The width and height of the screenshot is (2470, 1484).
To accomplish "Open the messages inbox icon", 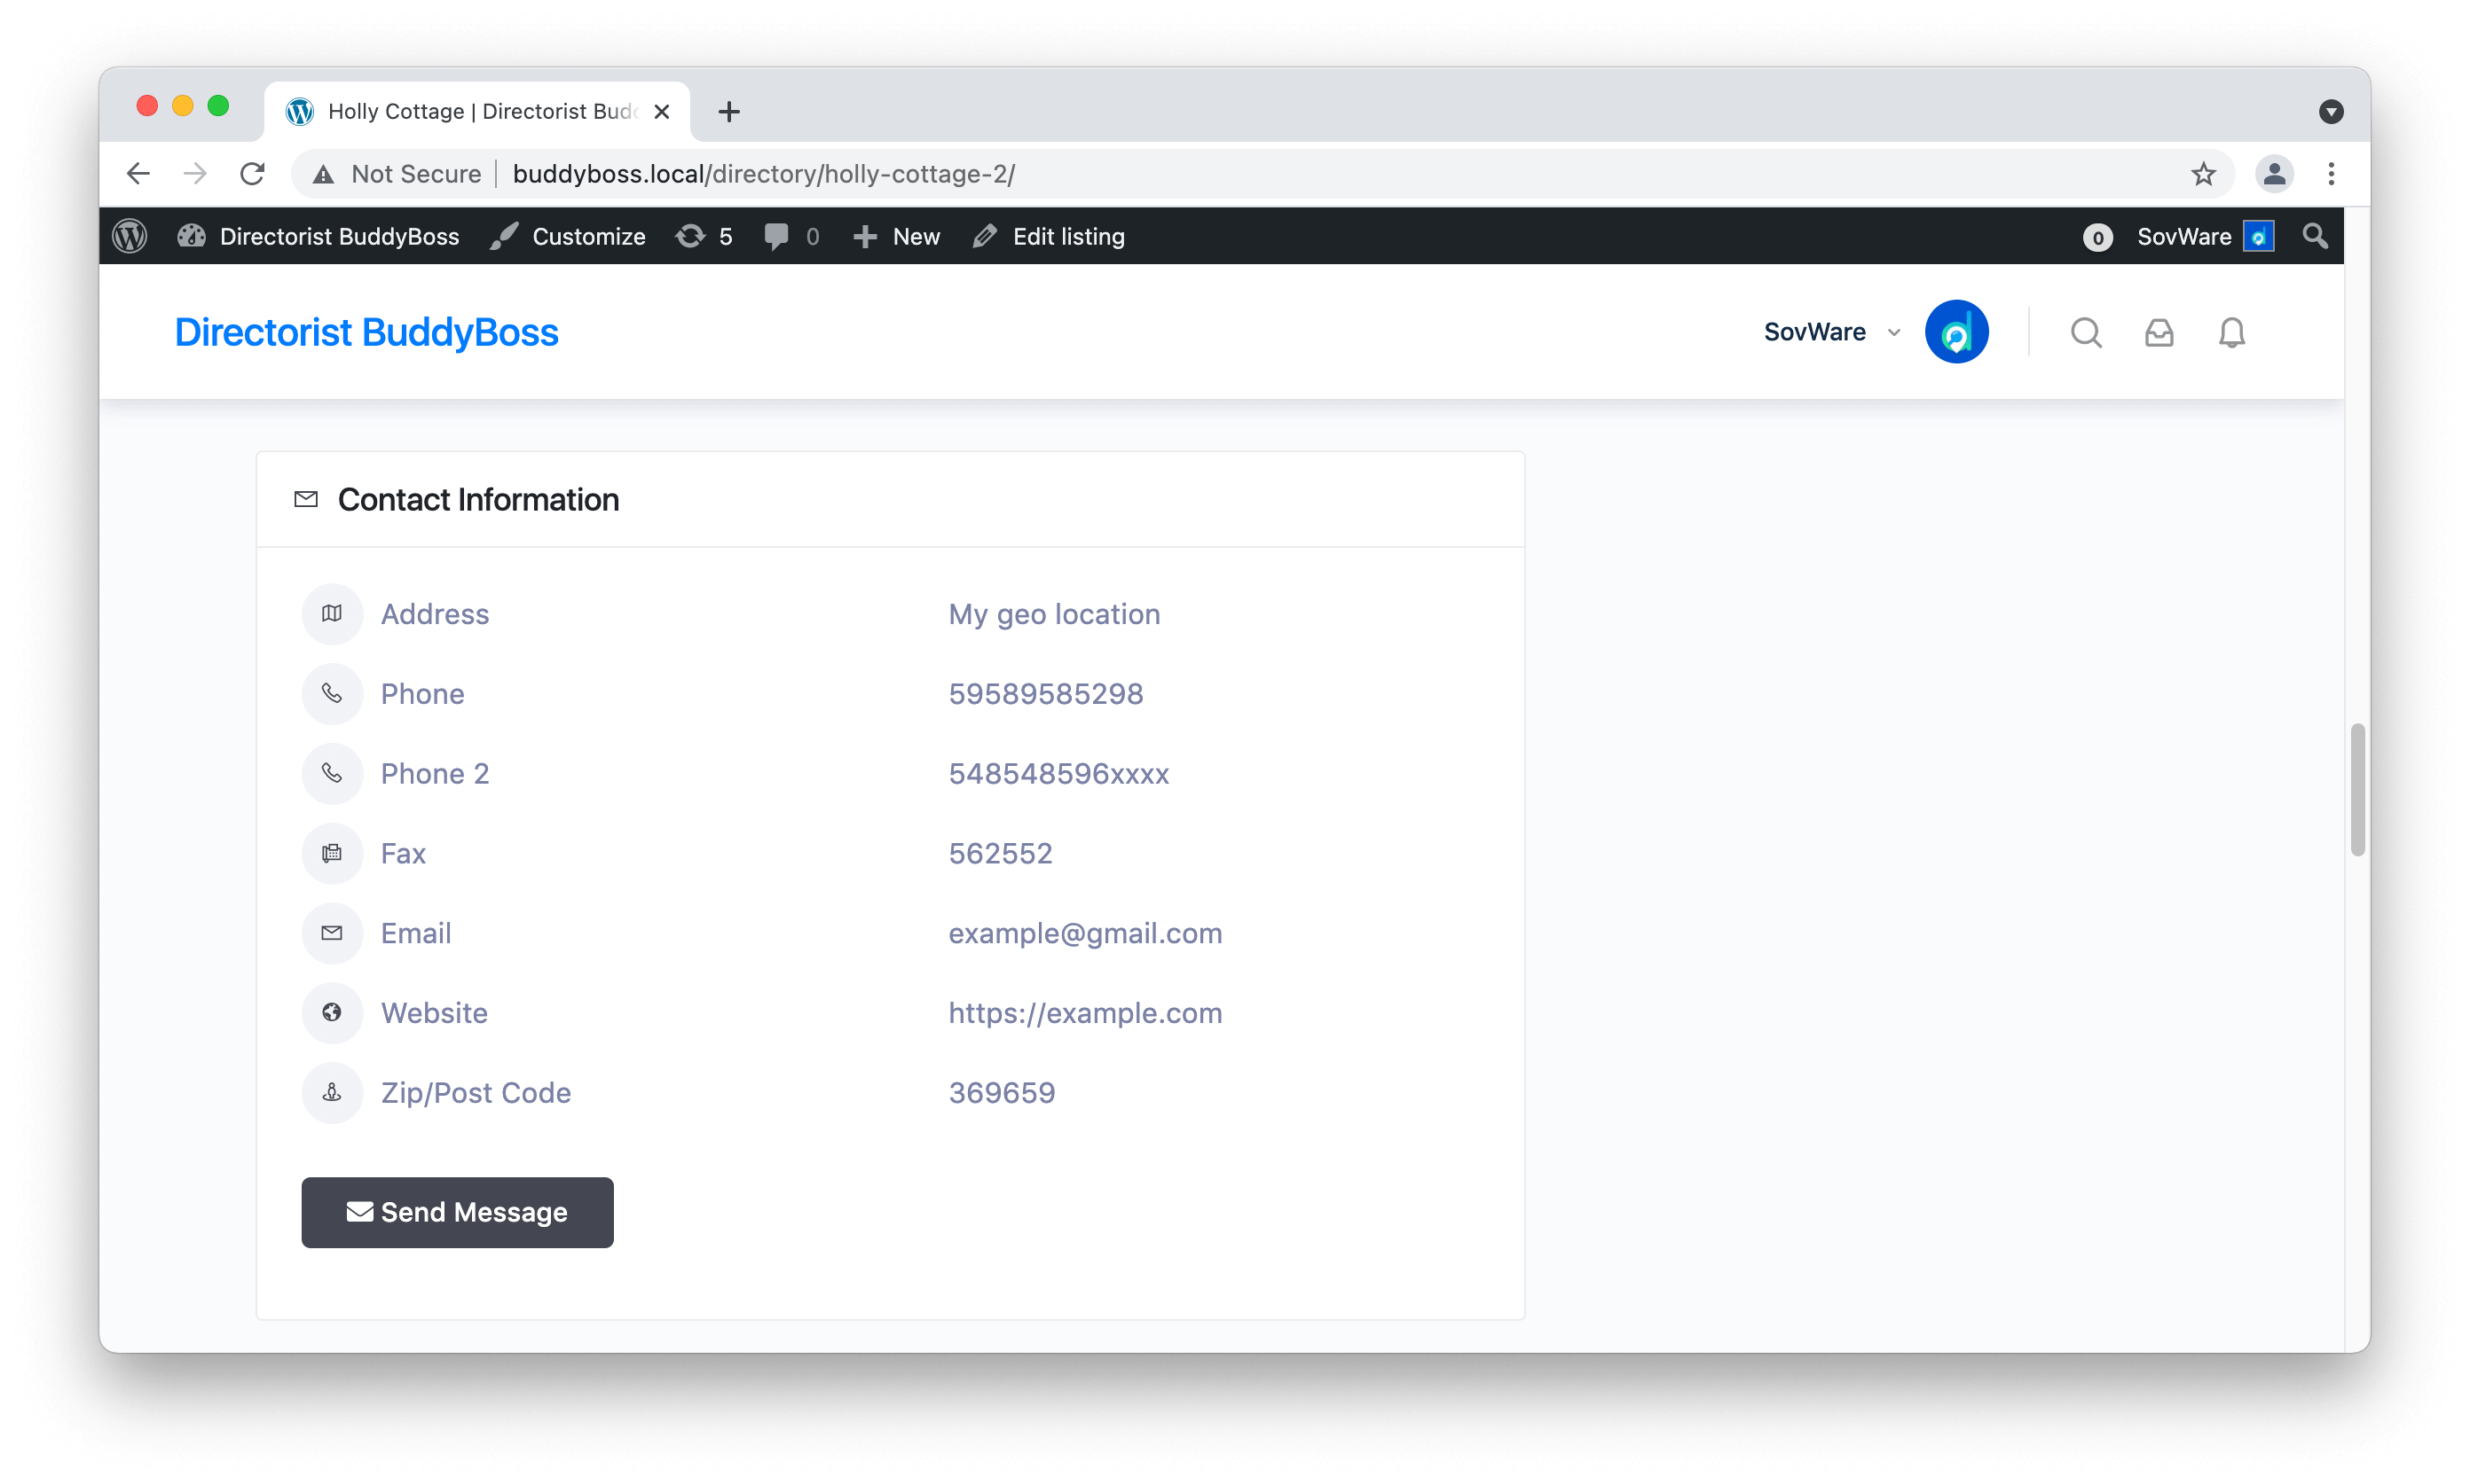I will (x=2159, y=331).
